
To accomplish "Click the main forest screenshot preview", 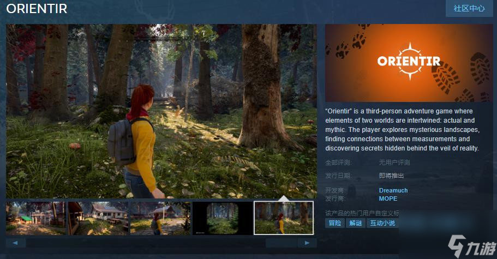I will click(x=161, y=111).
